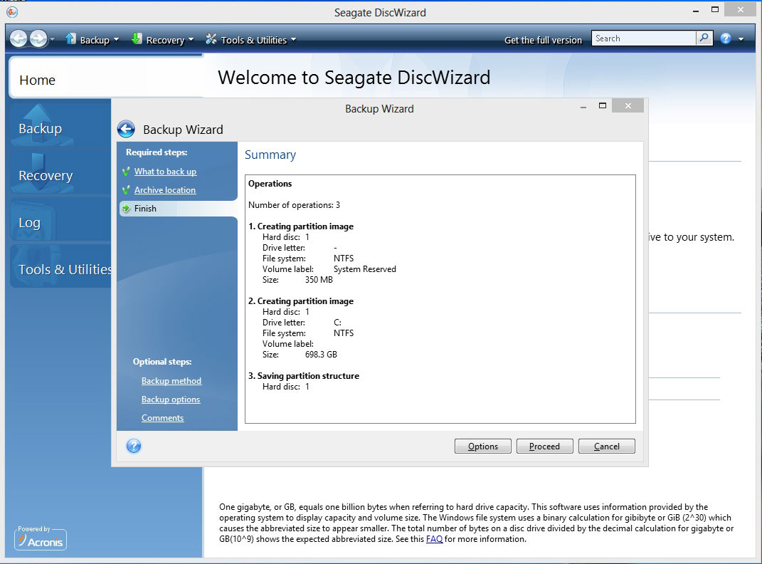The width and height of the screenshot is (762, 564).
Task: Click the Options button
Action: 482,446
